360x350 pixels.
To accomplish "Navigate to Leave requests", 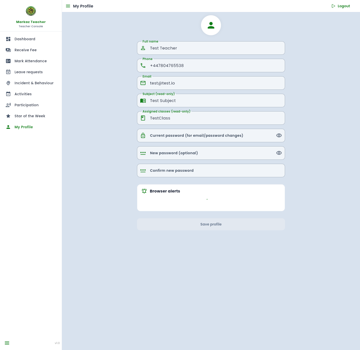I will (x=31, y=72).
